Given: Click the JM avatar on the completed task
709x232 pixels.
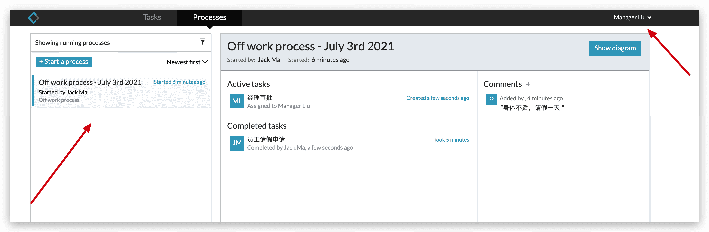Looking at the screenshot, I should coord(237,143).
